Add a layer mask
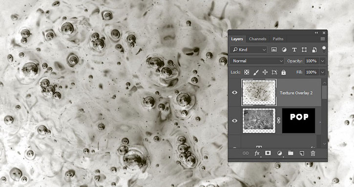This screenshot has width=354, height=187. click(x=268, y=153)
